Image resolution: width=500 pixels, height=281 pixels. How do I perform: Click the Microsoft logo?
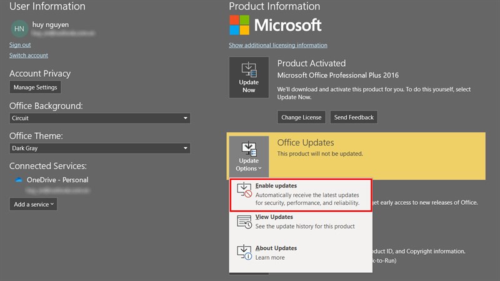click(x=276, y=25)
